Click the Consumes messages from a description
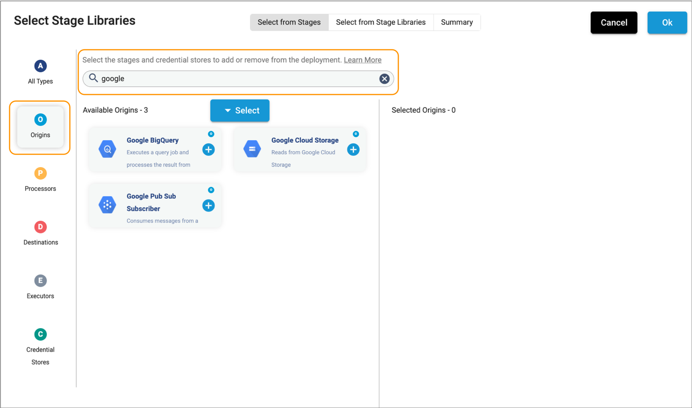The width and height of the screenshot is (692, 408). [162, 221]
